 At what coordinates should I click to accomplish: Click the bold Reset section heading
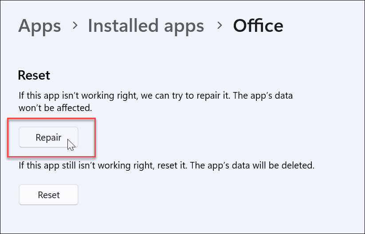[x=34, y=75]
